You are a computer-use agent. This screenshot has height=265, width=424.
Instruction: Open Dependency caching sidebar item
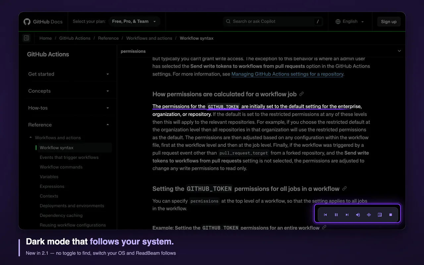tap(61, 215)
